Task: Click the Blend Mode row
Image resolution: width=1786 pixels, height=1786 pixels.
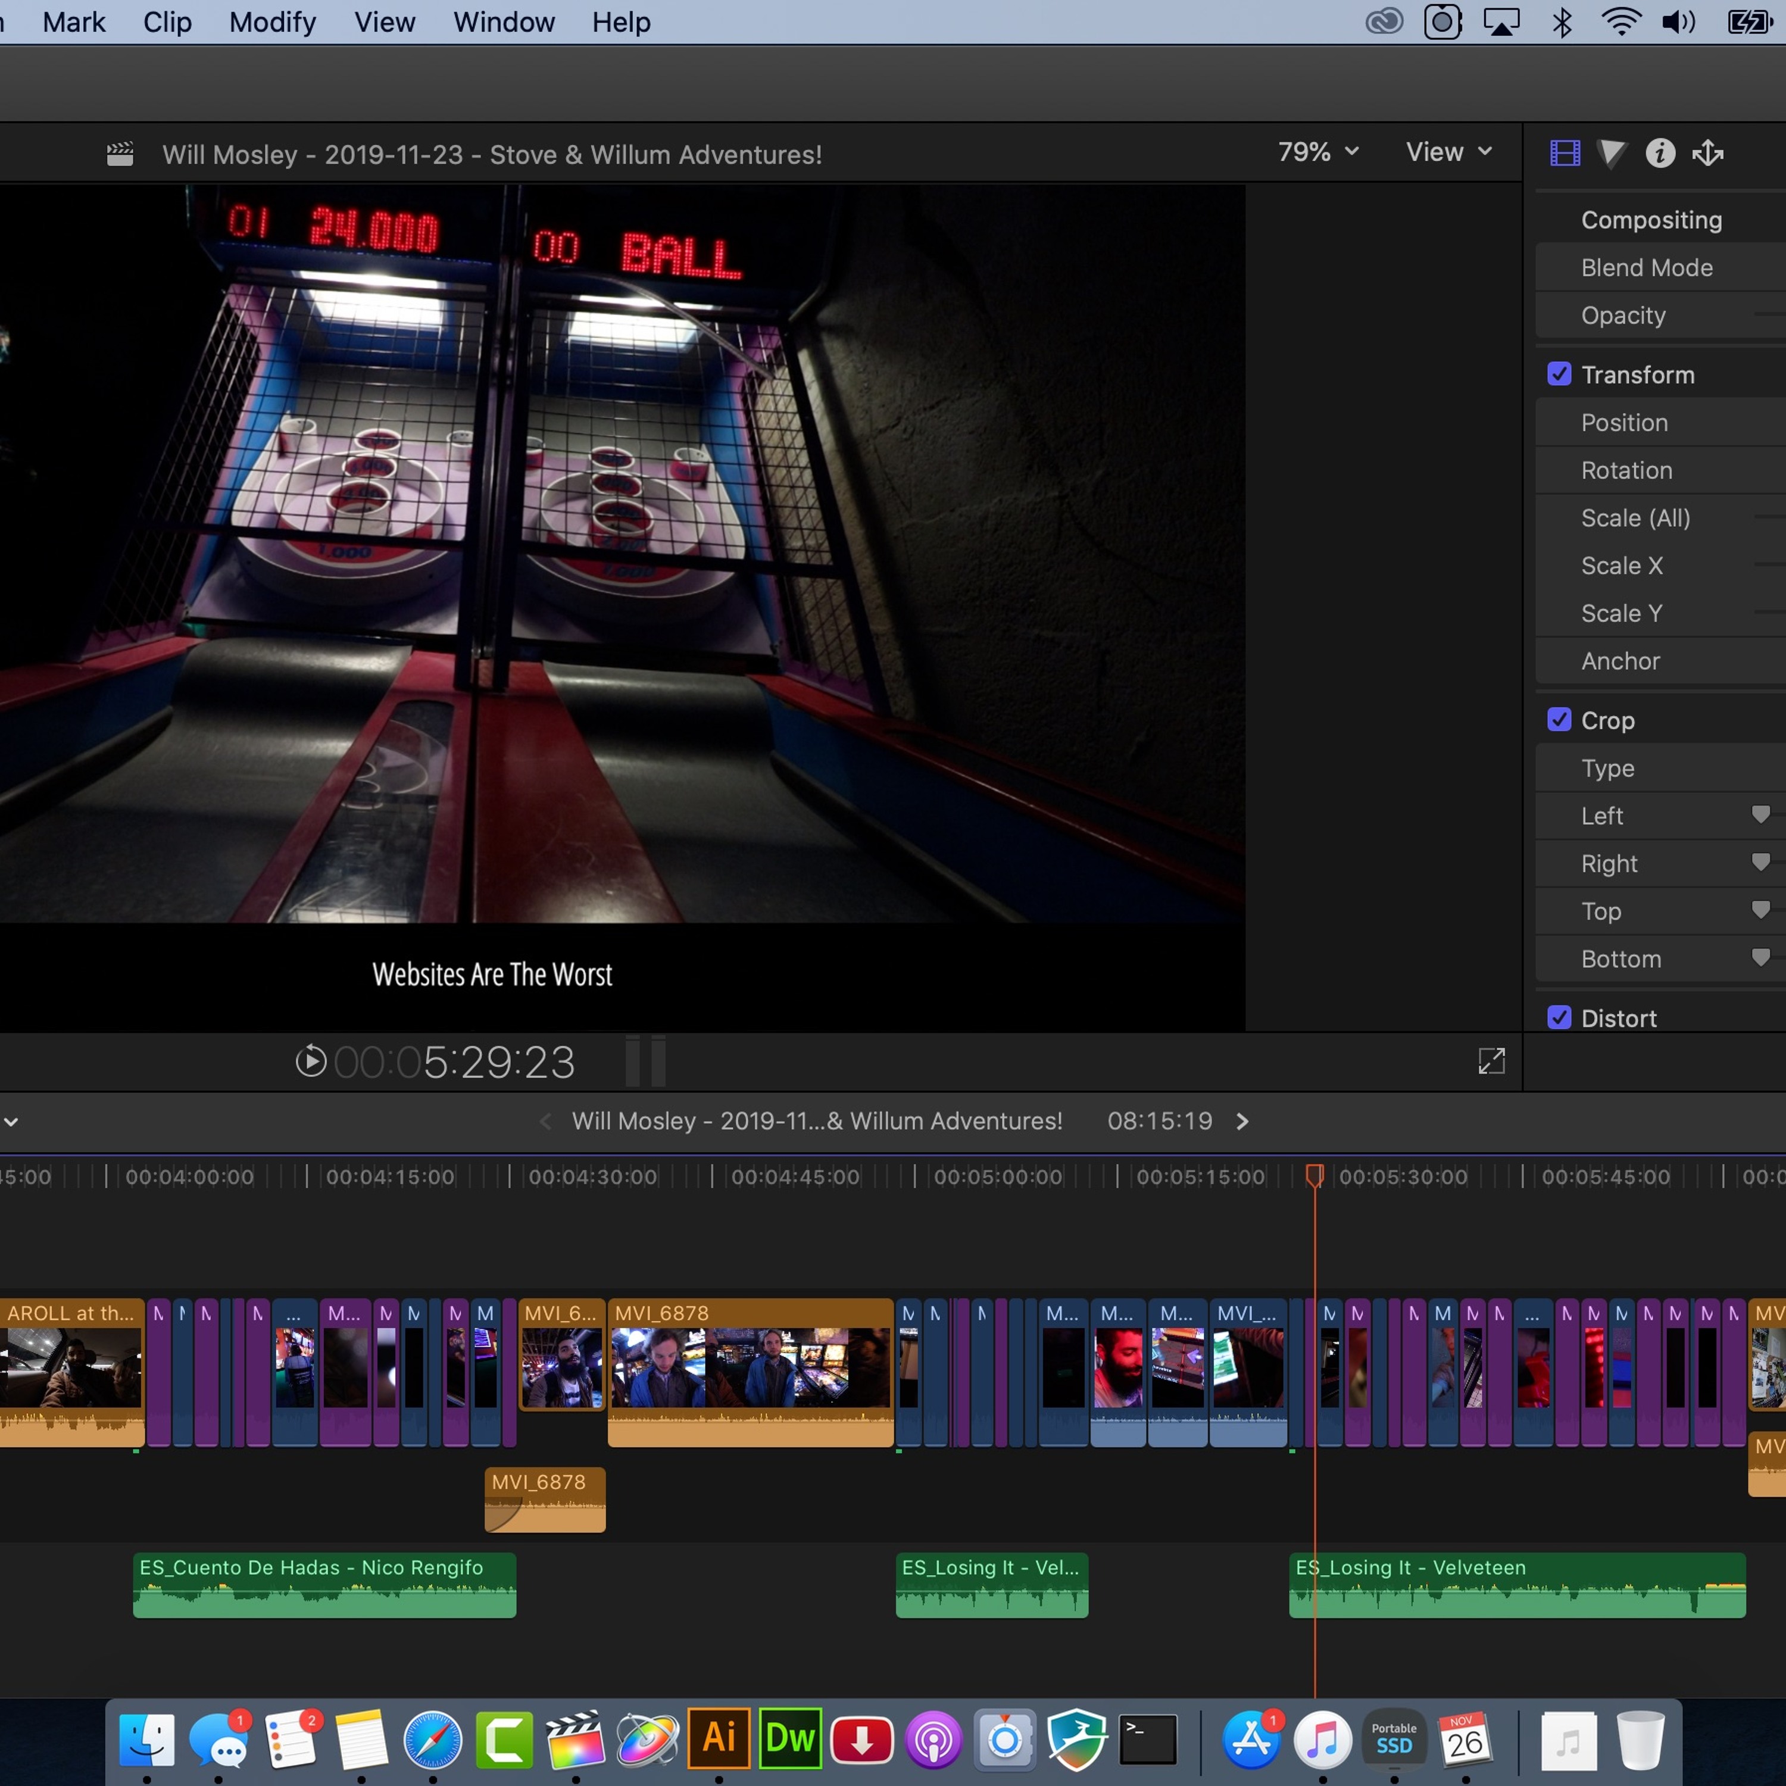Action: coord(1660,267)
